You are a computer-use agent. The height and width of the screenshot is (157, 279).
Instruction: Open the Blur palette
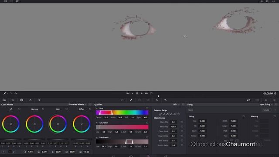tap(157, 100)
